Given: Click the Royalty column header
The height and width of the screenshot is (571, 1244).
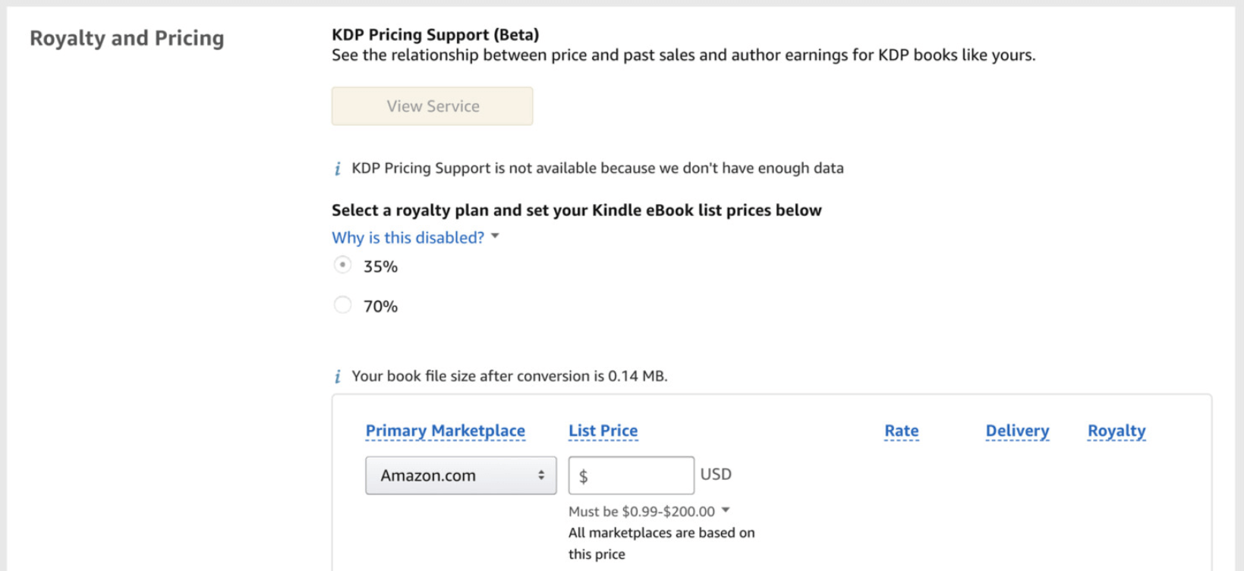Looking at the screenshot, I should [x=1116, y=430].
